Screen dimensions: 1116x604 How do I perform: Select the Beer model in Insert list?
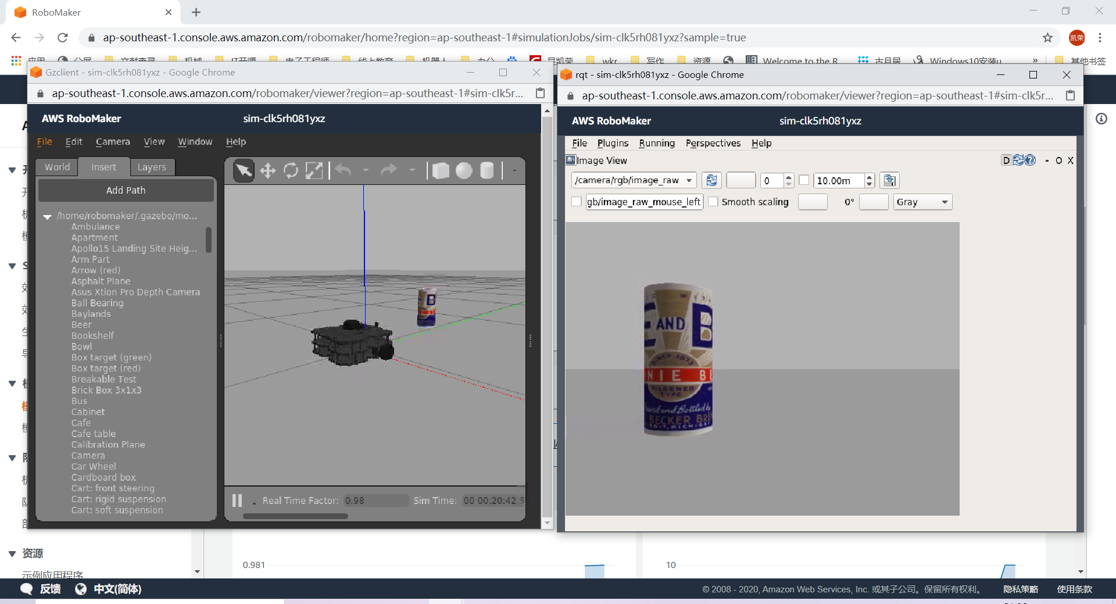click(81, 325)
